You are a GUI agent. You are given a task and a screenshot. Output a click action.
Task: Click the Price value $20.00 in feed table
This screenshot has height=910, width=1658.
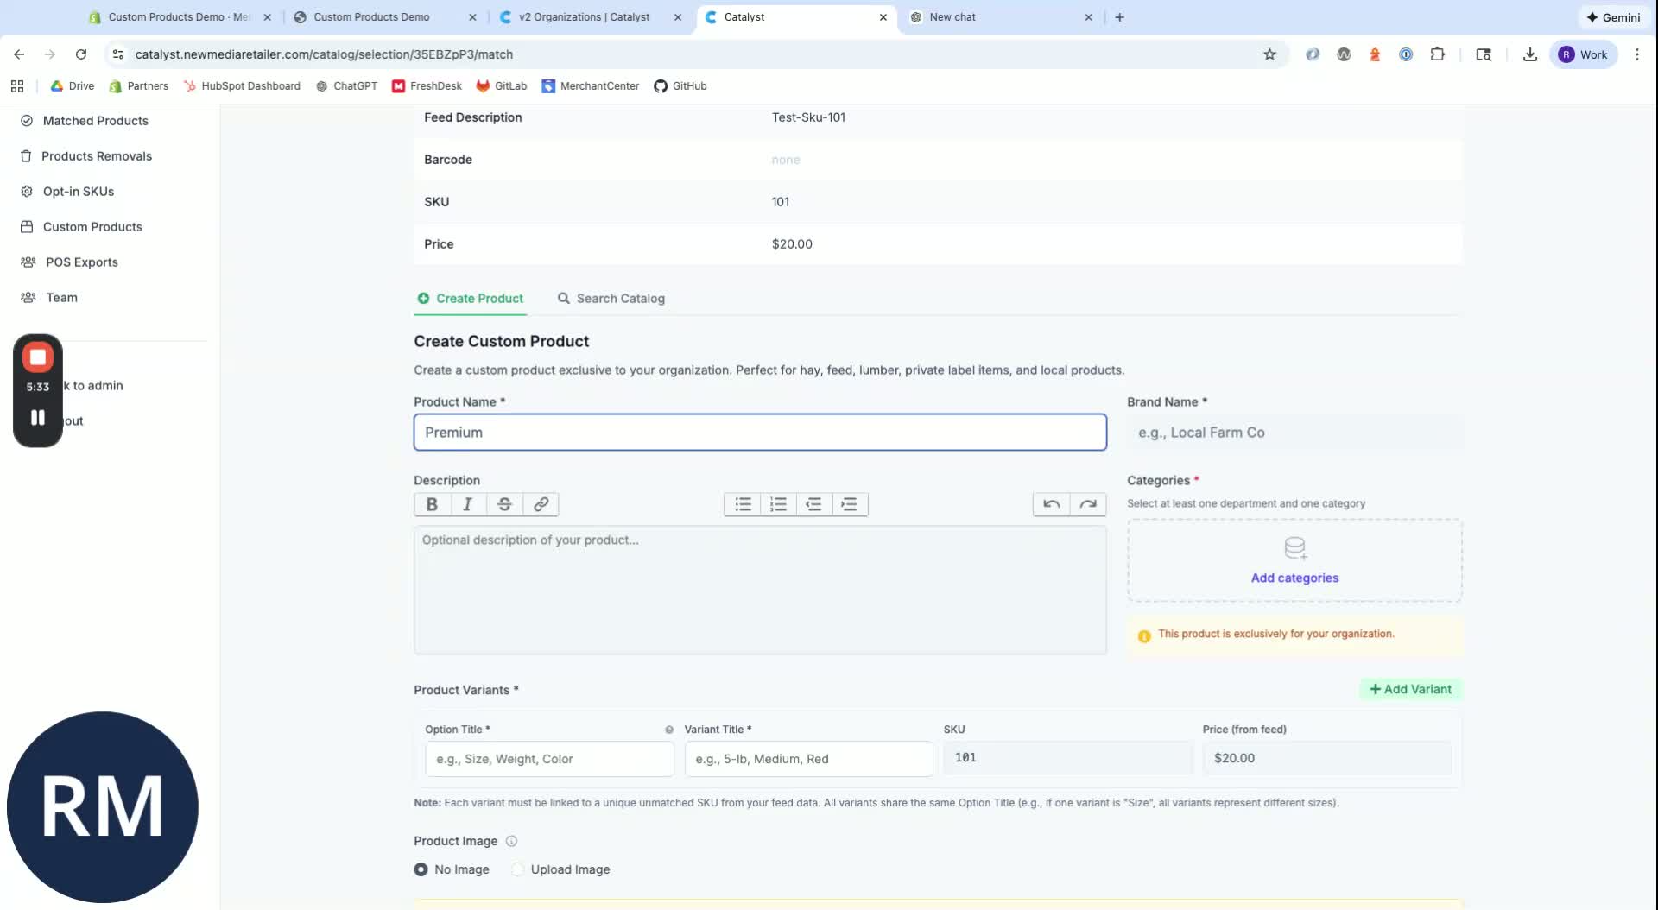coord(792,244)
